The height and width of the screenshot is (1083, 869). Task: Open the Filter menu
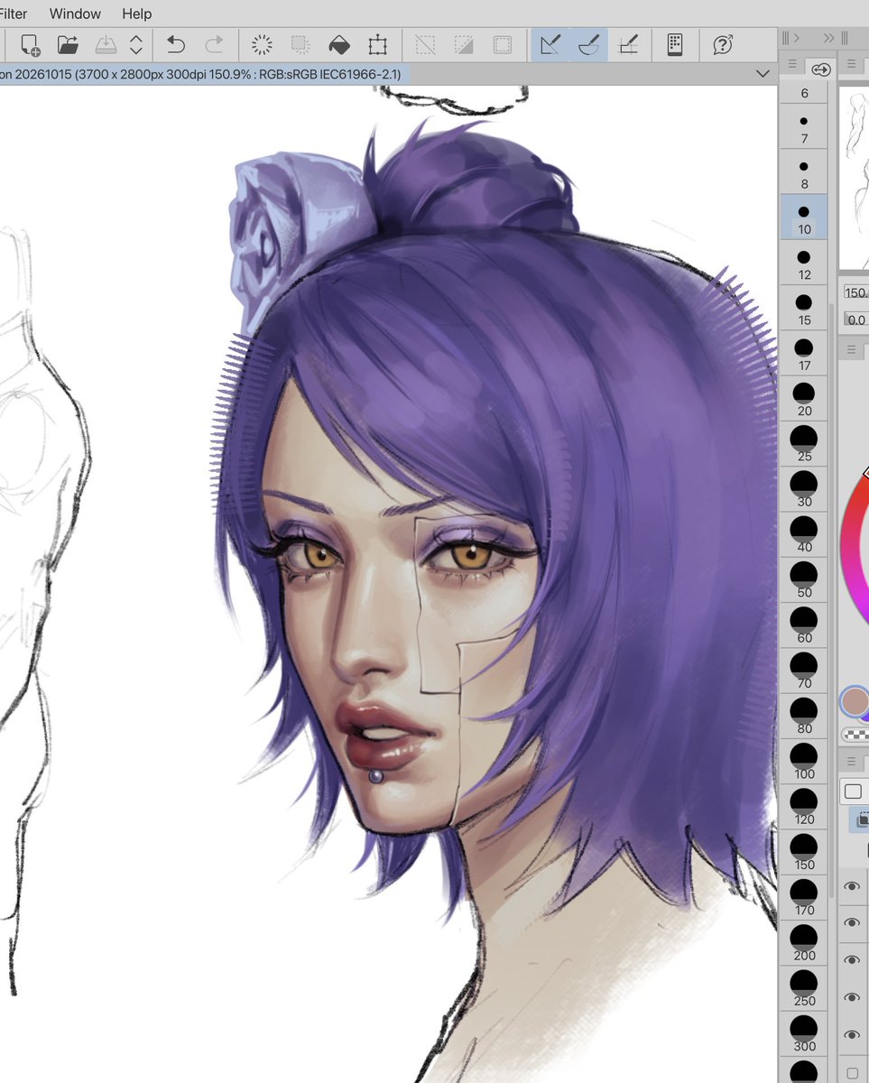[x=14, y=14]
